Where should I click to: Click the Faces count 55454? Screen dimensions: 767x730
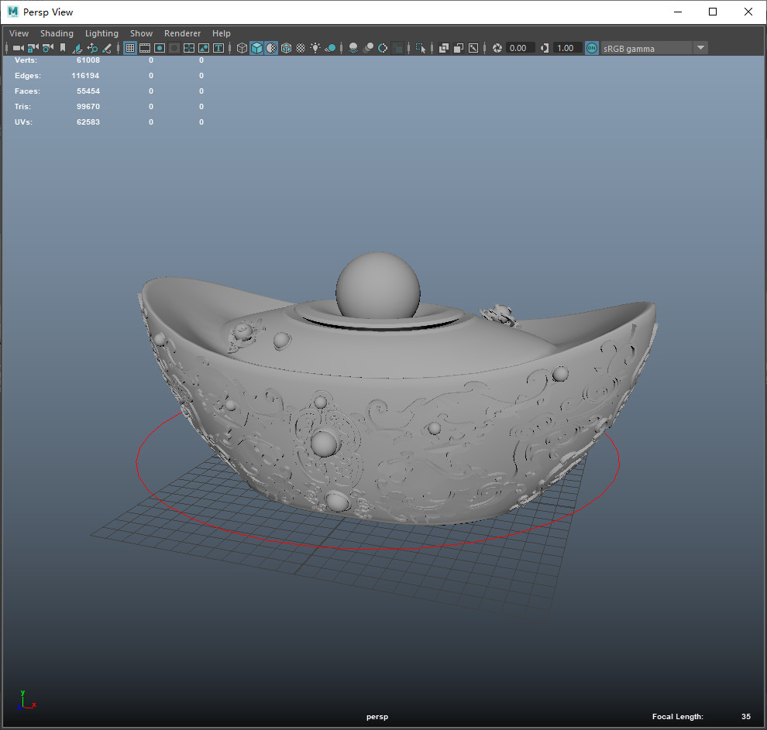[88, 91]
